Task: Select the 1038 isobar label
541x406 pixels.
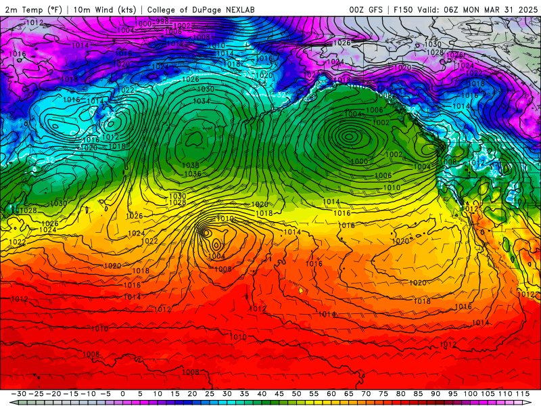Action: click(x=191, y=165)
